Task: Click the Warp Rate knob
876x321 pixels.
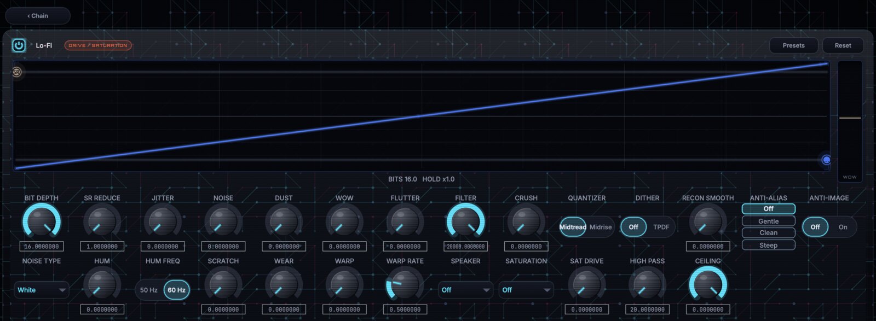Action: [x=405, y=285]
